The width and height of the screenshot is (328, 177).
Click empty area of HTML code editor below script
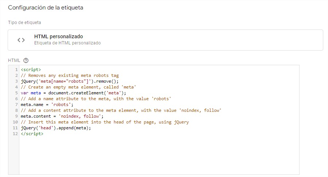[x=159, y=156]
